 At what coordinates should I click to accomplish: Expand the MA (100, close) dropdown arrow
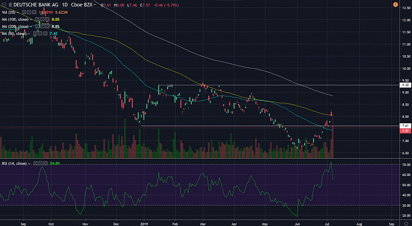click(x=31, y=19)
